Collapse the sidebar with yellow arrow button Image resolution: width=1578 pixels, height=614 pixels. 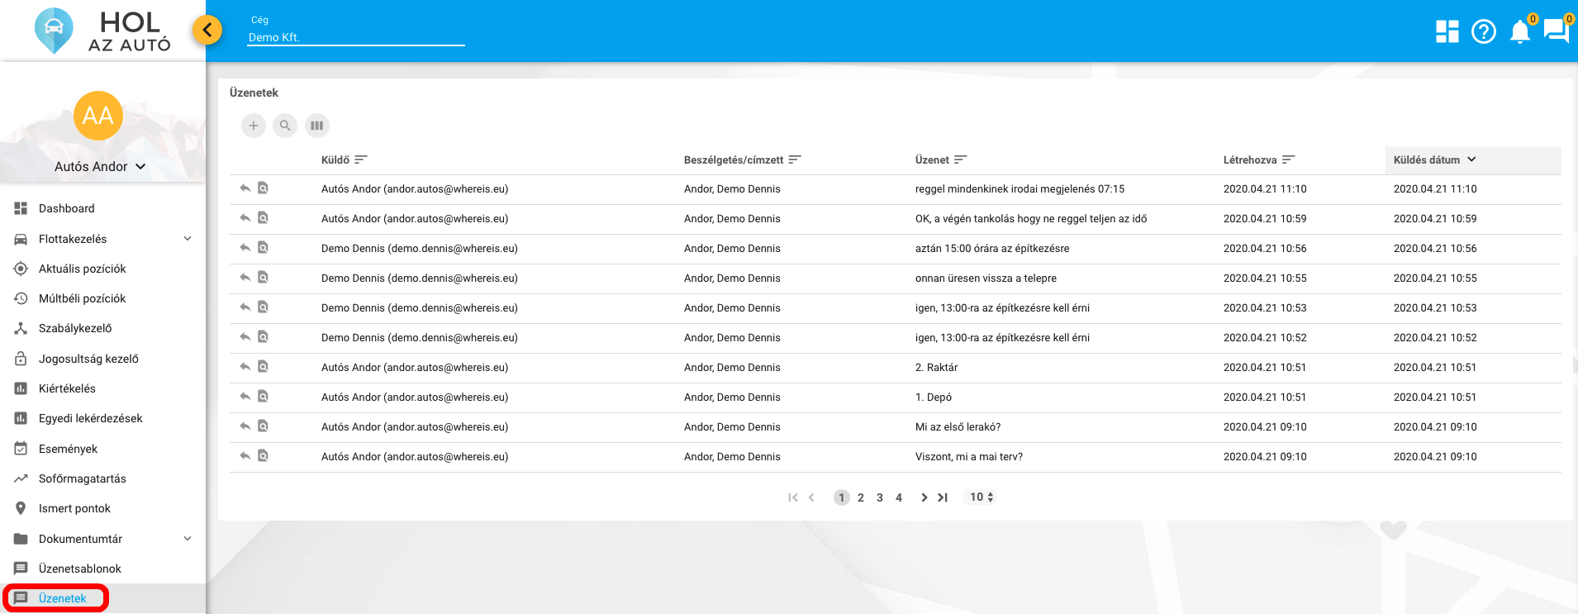[207, 31]
